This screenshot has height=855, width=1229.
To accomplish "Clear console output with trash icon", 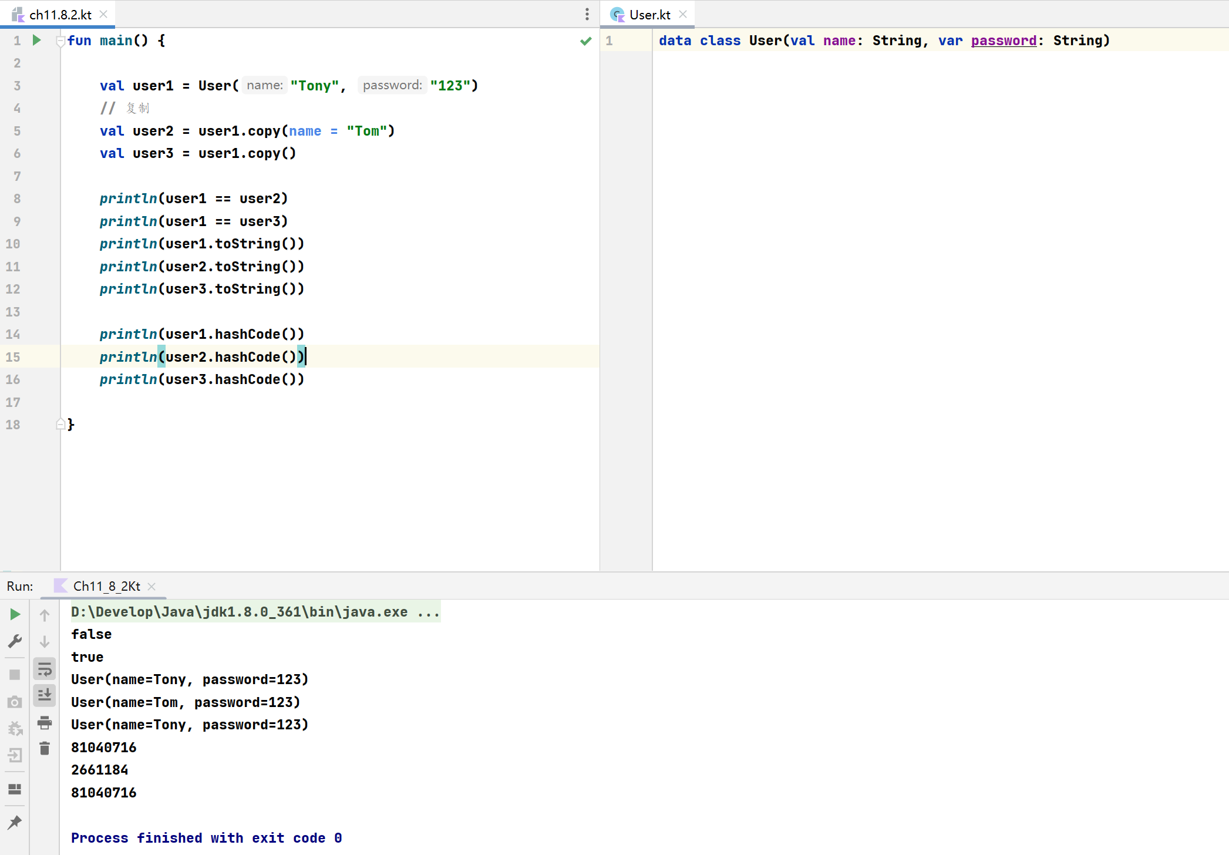I will (x=45, y=748).
